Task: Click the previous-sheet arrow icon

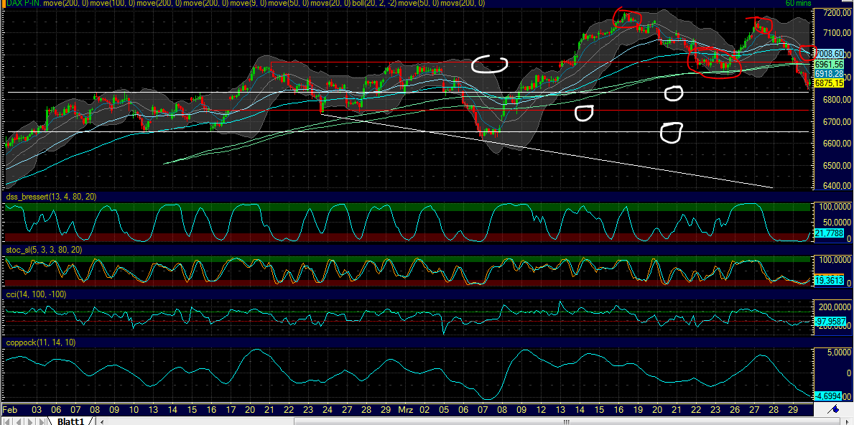Action: point(18,421)
